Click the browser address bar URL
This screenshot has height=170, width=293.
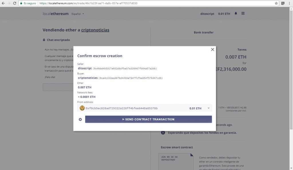tap(88, 3)
